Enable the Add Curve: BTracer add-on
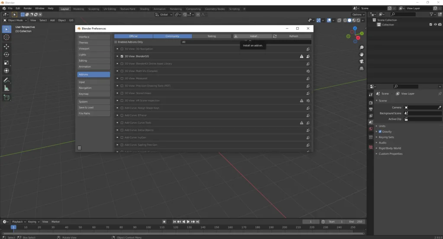 point(122,115)
